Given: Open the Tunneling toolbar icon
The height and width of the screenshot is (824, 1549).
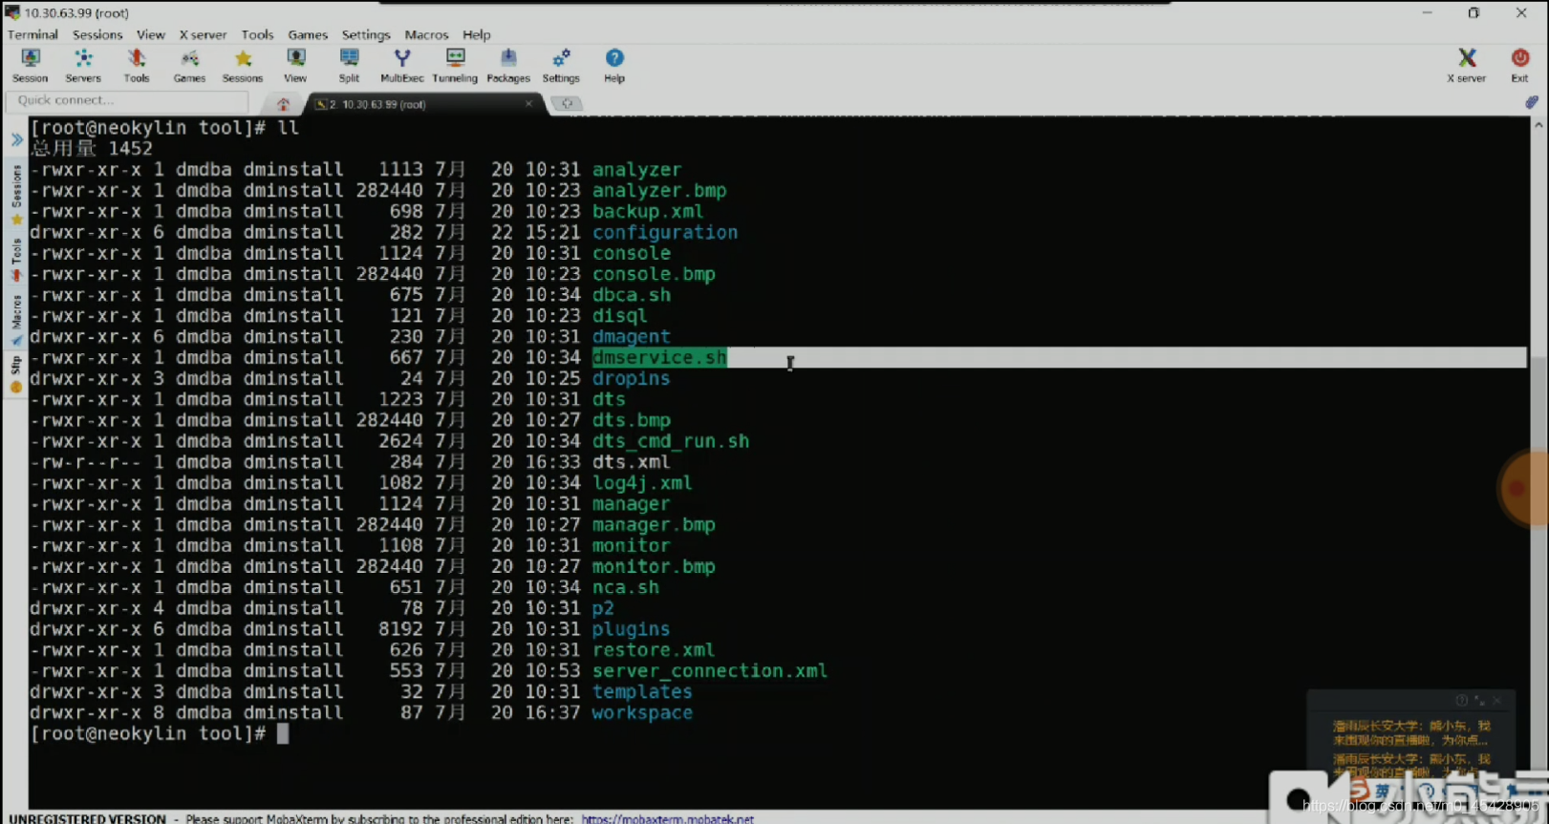Looking at the screenshot, I should click(455, 66).
